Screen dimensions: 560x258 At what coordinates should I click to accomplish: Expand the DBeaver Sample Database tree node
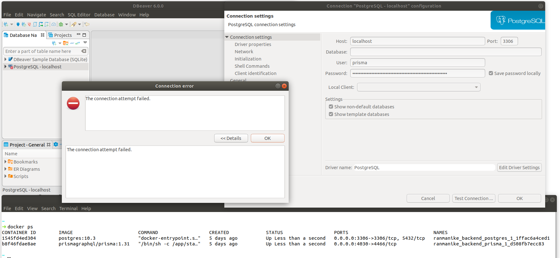tap(5, 59)
